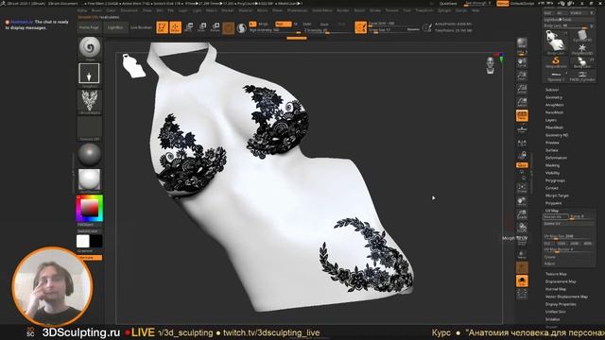This screenshot has height=340, width=605.
Task: Open the Color menu in menu bar
Action: [x=111, y=10]
